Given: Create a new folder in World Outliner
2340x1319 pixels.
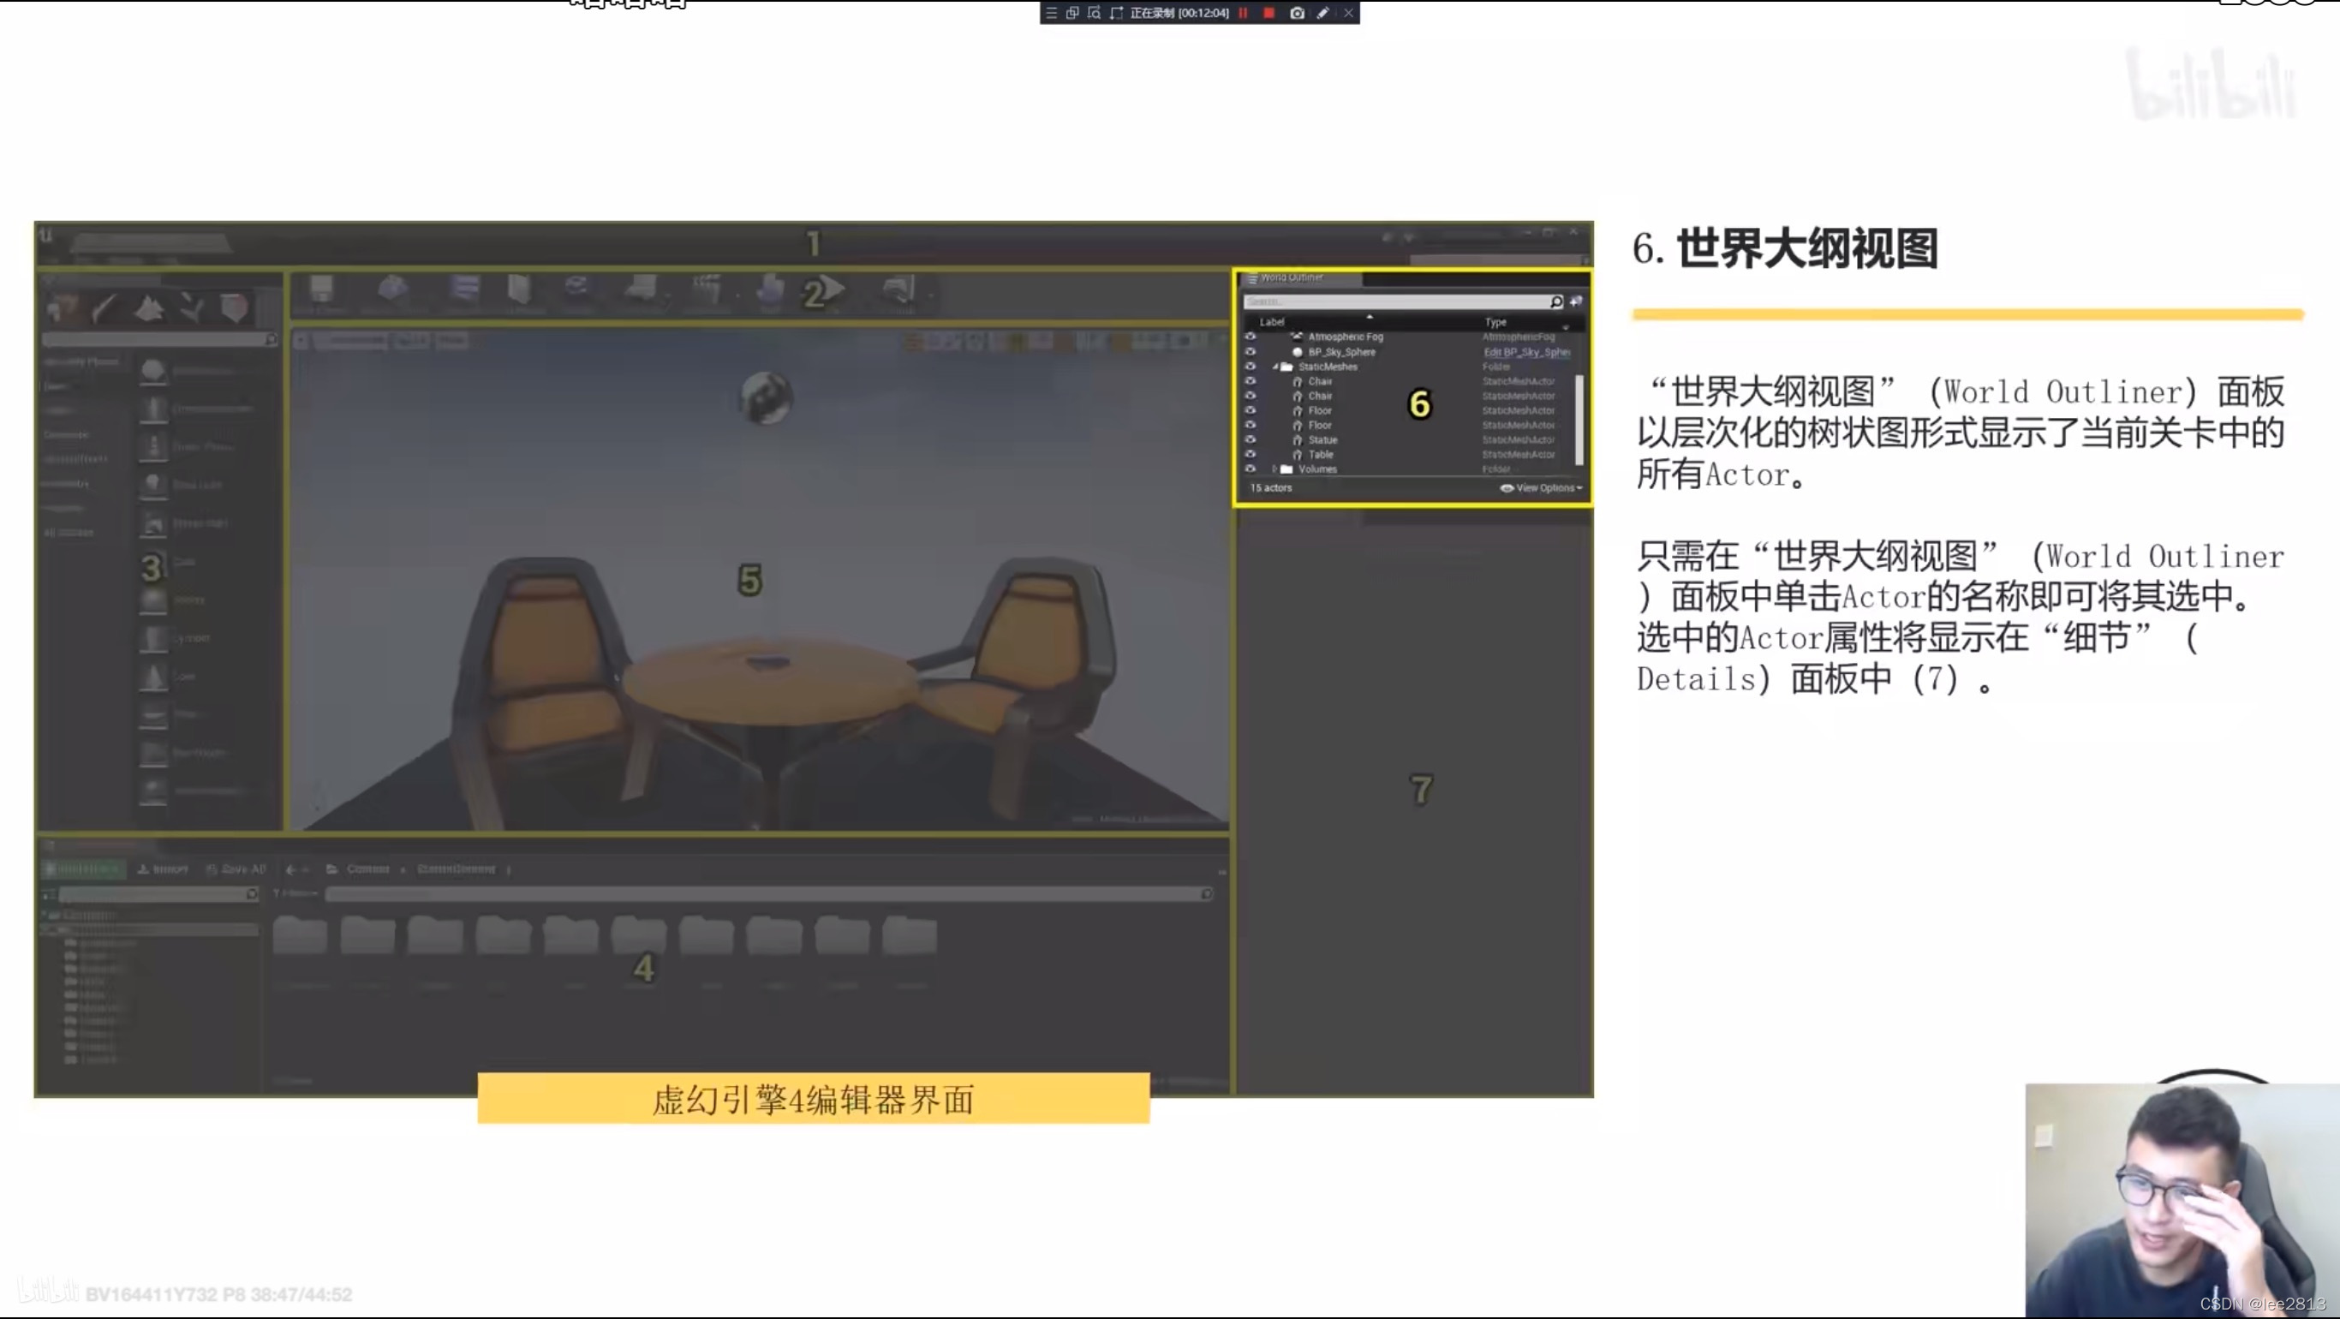Looking at the screenshot, I should 1576,301.
